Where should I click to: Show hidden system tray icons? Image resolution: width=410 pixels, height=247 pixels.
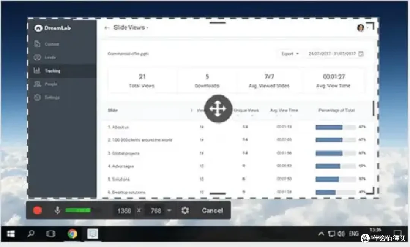tap(321, 234)
